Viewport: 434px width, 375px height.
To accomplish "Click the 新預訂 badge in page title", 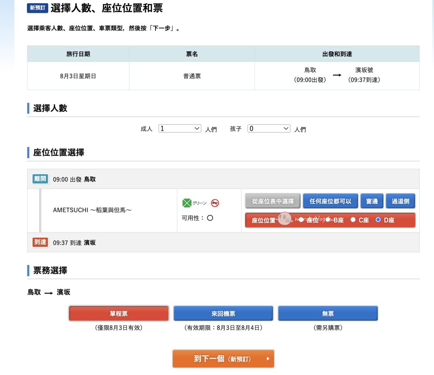I will click(38, 8).
